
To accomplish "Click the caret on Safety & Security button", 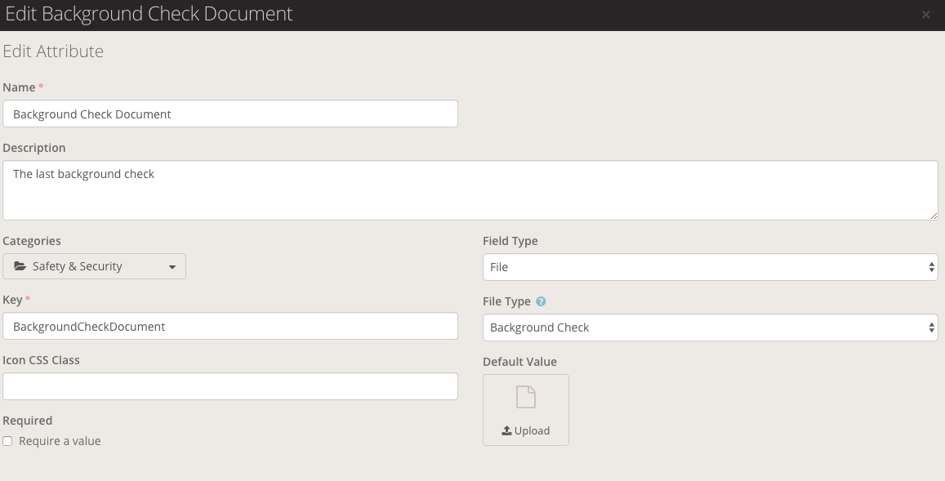I will (x=172, y=267).
